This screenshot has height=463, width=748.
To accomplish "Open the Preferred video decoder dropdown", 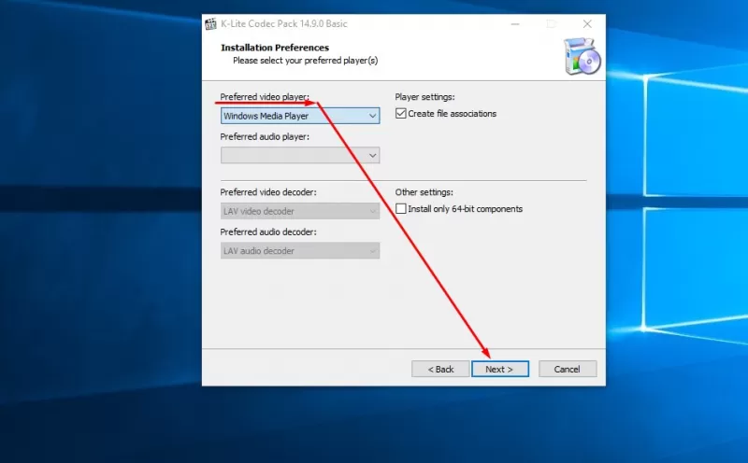I will (300, 211).
